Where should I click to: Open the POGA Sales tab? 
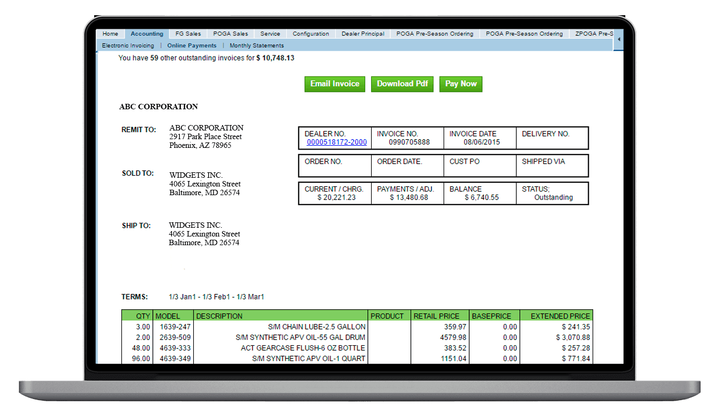coord(230,33)
